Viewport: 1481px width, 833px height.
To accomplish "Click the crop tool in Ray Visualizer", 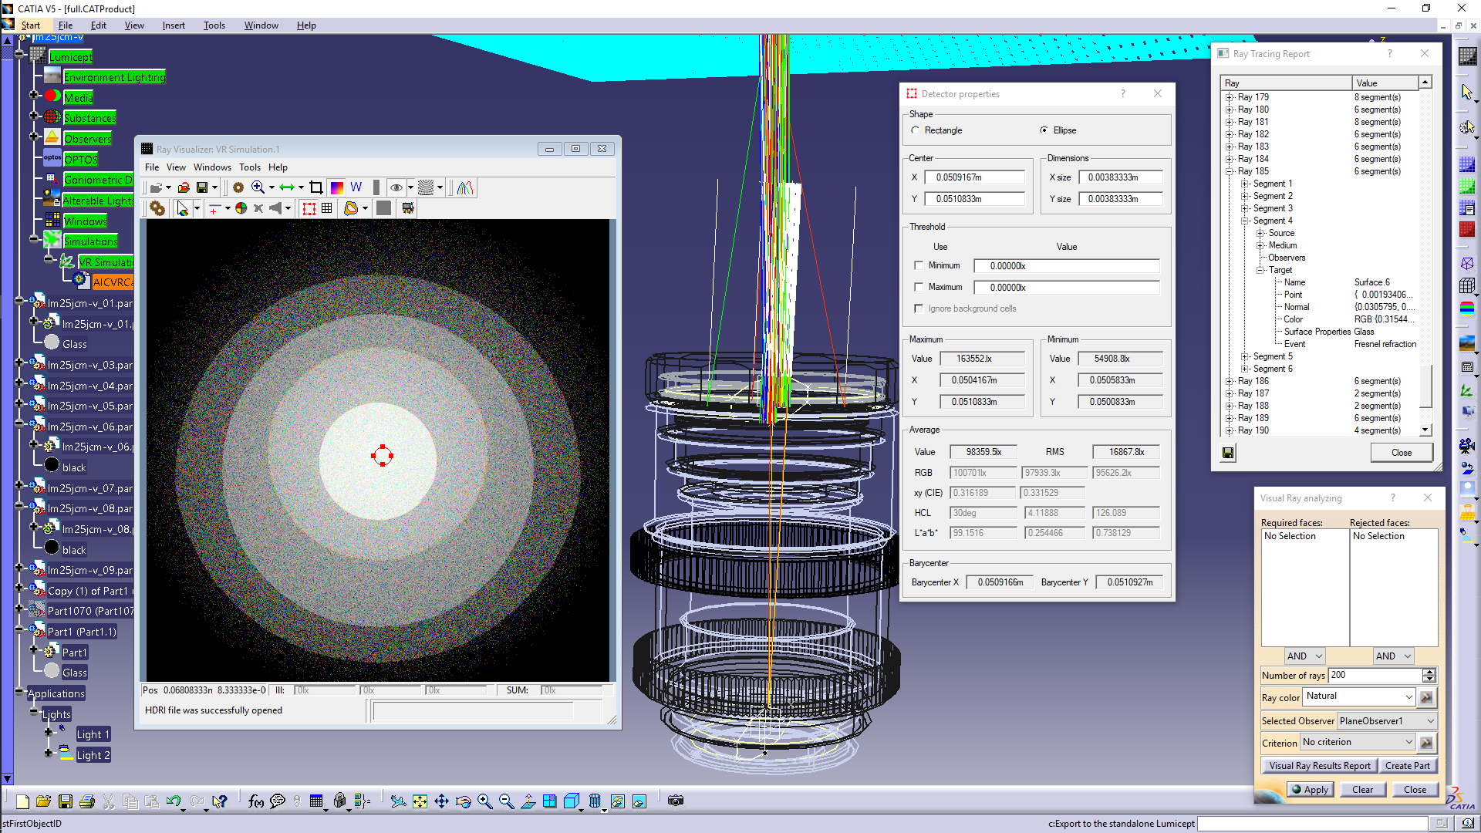I will pos(316,187).
